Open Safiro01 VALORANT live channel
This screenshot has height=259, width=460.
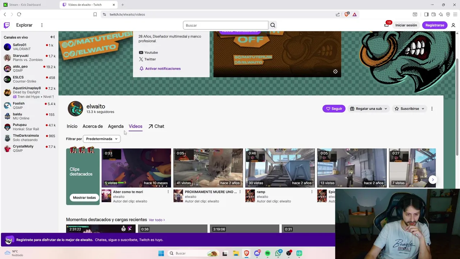pos(29,47)
